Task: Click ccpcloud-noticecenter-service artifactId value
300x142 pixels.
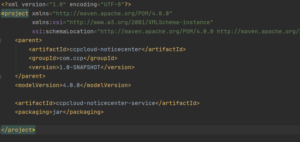Action: tap(105, 103)
